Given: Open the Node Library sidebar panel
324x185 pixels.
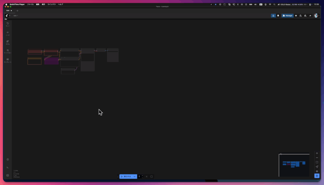Looking at the screenshot, I should pos(8,33).
